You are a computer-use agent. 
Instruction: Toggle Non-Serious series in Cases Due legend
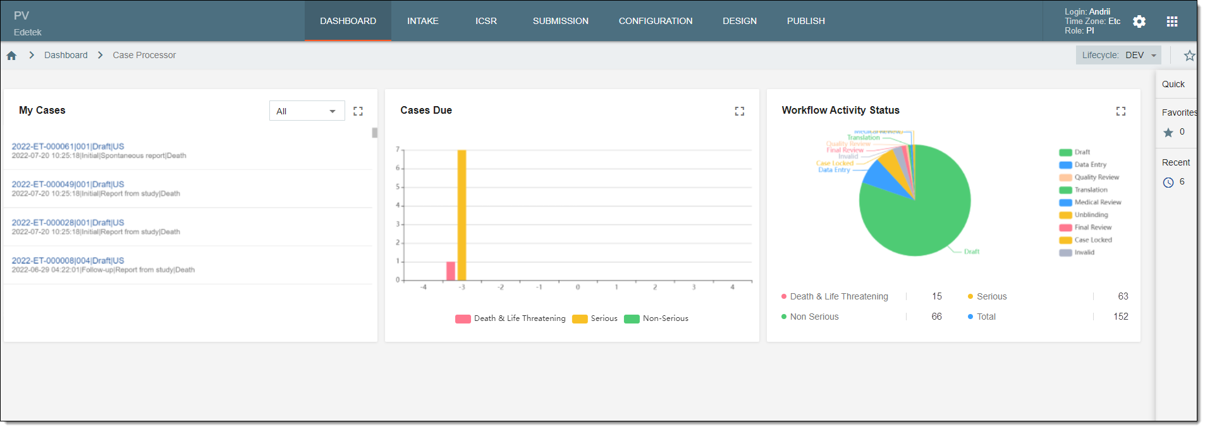point(656,318)
